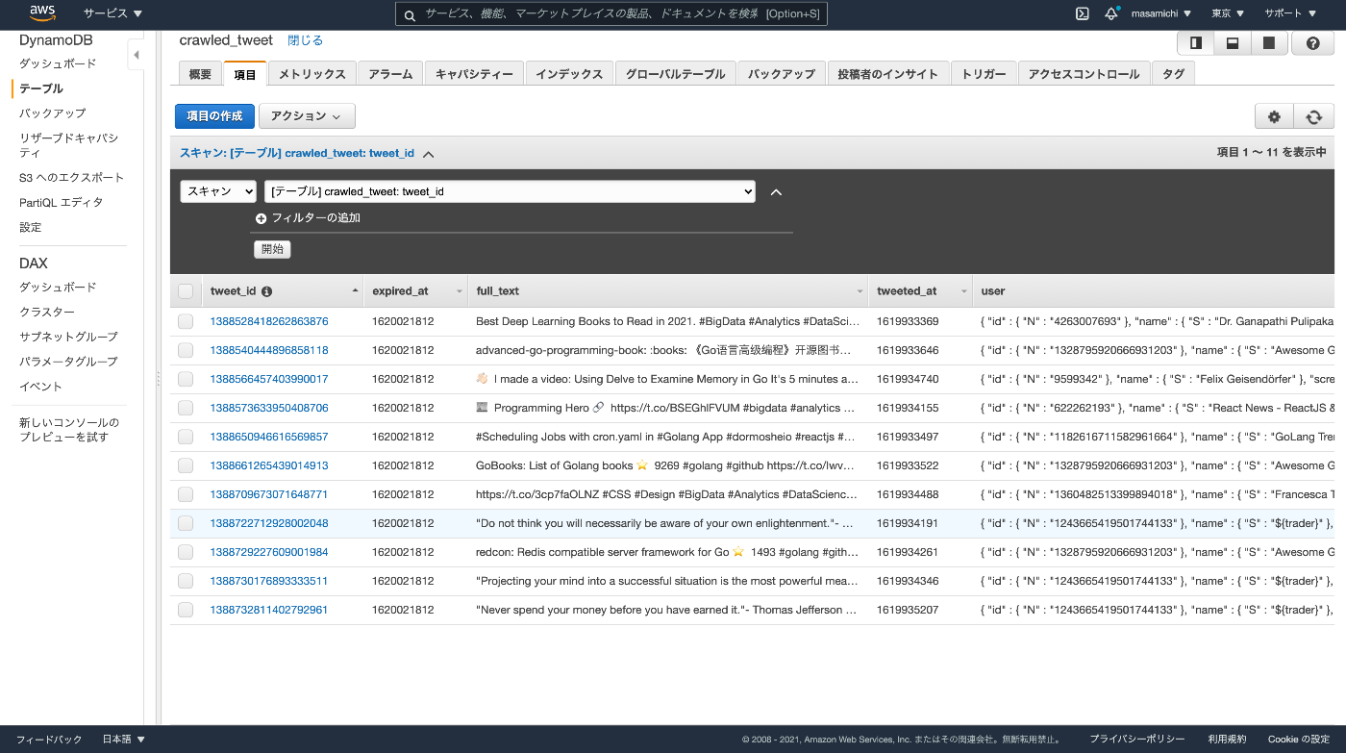The height and width of the screenshot is (753, 1346).
Task: Open PartiQL エディタ in sidebar
Action: pos(62,203)
